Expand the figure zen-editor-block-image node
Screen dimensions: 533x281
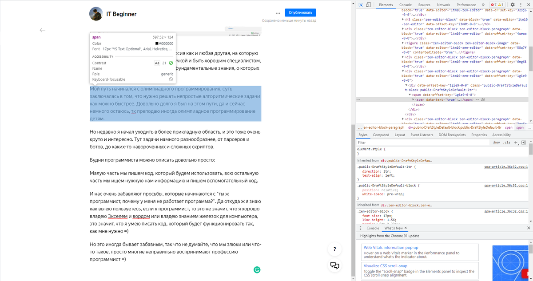coord(402,43)
